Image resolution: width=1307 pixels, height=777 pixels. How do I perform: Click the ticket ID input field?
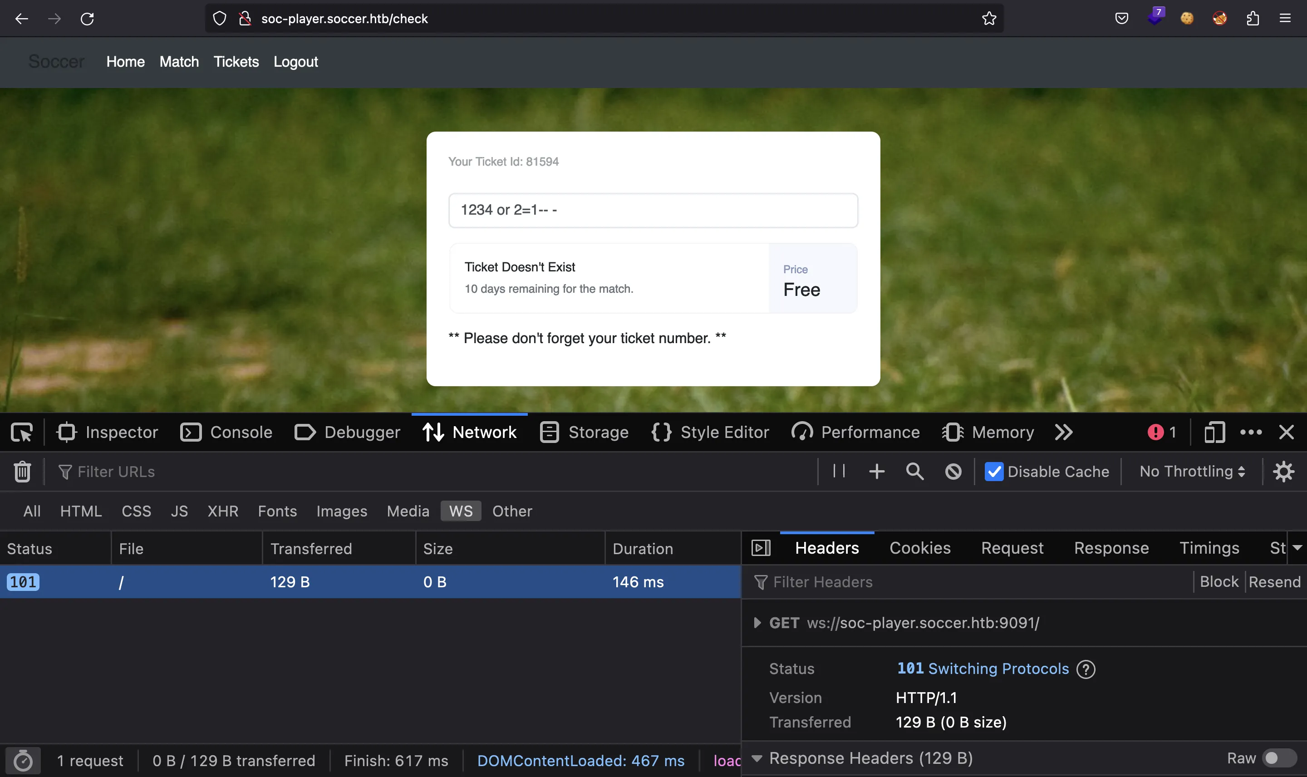653,210
